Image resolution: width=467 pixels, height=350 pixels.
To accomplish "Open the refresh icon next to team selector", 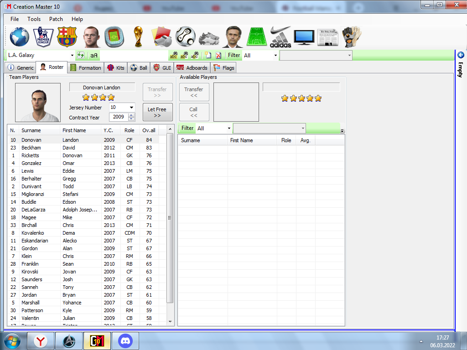I will (80, 55).
